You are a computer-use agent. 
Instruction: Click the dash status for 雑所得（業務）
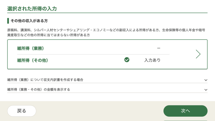159,48
